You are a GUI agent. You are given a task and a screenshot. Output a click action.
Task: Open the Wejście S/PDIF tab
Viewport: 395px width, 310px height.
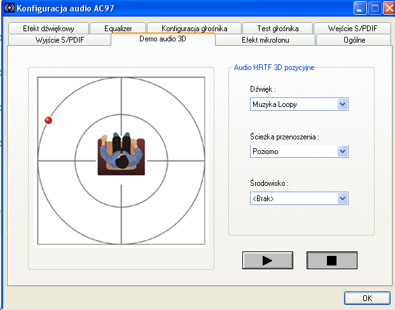(352, 29)
